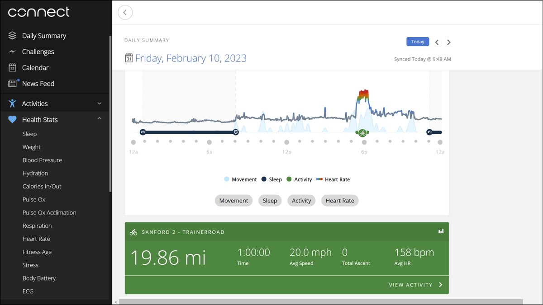Go to next day arrow

tap(449, 42)
